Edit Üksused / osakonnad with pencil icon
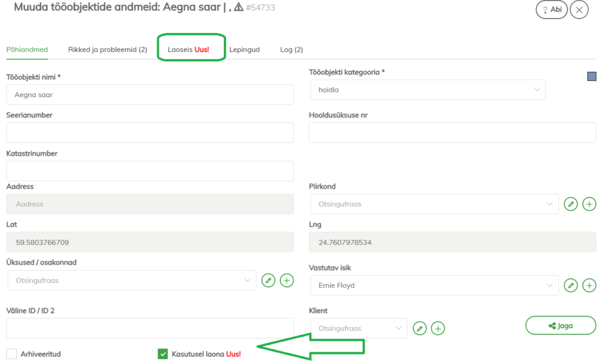 (x=268, y=280)
